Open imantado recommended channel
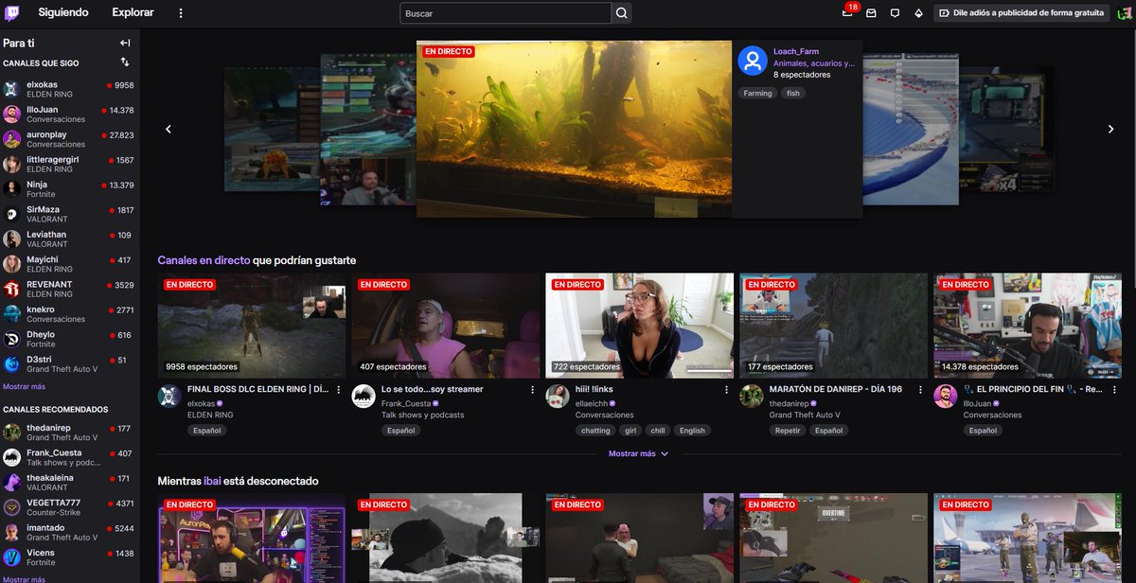 (x=70, y=533)
